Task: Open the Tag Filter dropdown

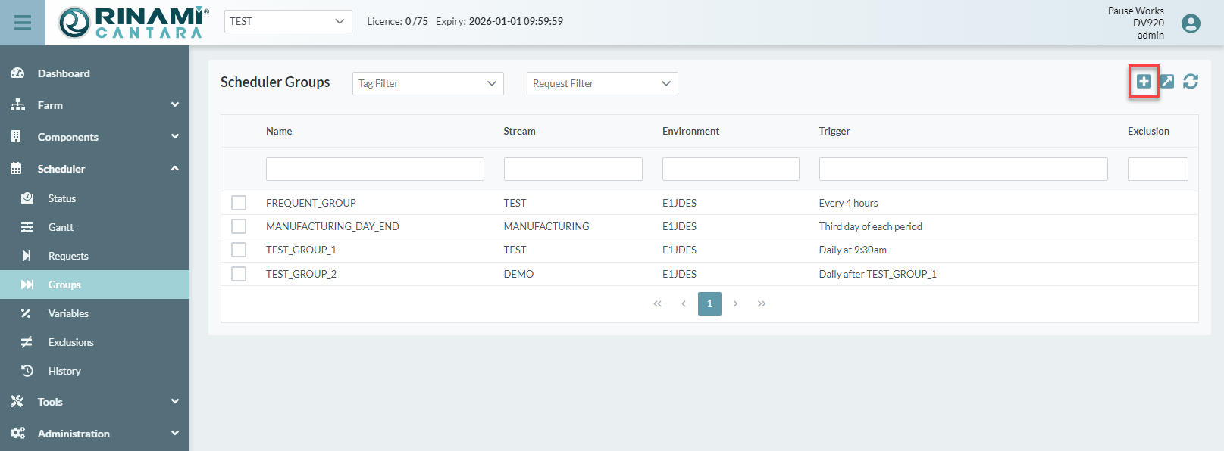Action: point(427,83)
